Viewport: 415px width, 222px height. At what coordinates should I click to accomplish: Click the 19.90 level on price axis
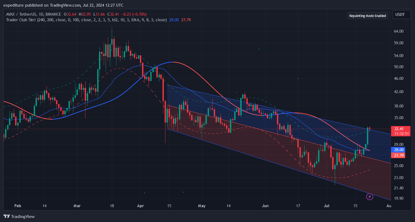pos(399,198)
